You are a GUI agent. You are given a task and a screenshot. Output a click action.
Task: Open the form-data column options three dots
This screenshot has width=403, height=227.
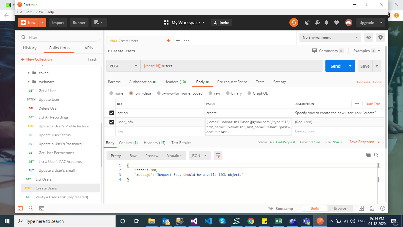[x=357, y=104]
